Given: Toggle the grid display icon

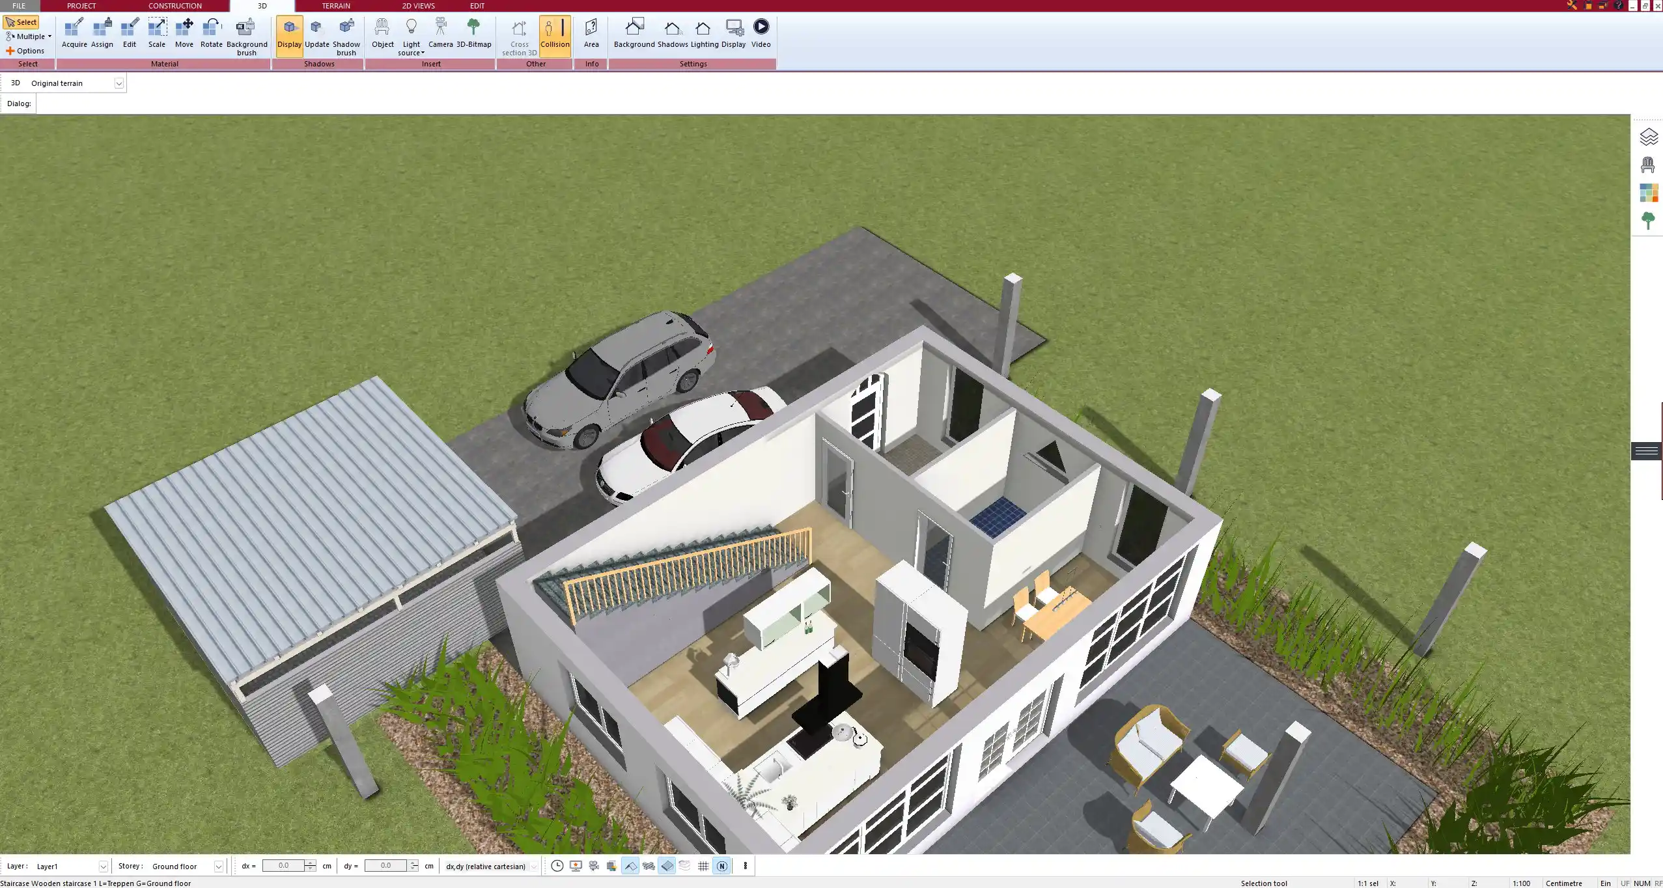Looking at the screenshot, I should (703, 866).
